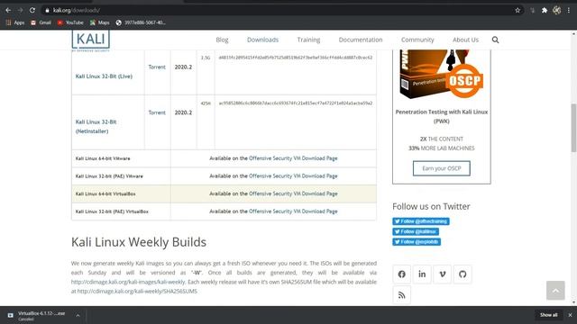577x324 pixels.
Task: Open VM Download Page link for 32-bit (PAE) VirtualBox
Action: pyautogui.click(x=293, y=211)
